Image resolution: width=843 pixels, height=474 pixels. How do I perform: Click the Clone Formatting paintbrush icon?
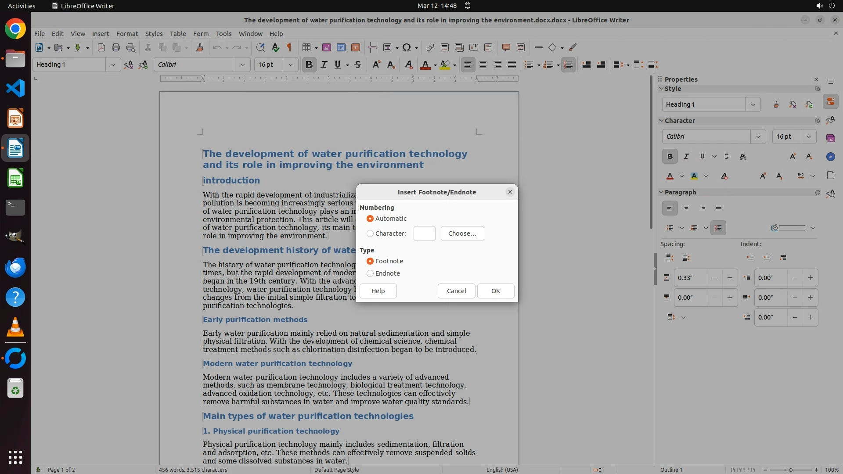[200, 47]
